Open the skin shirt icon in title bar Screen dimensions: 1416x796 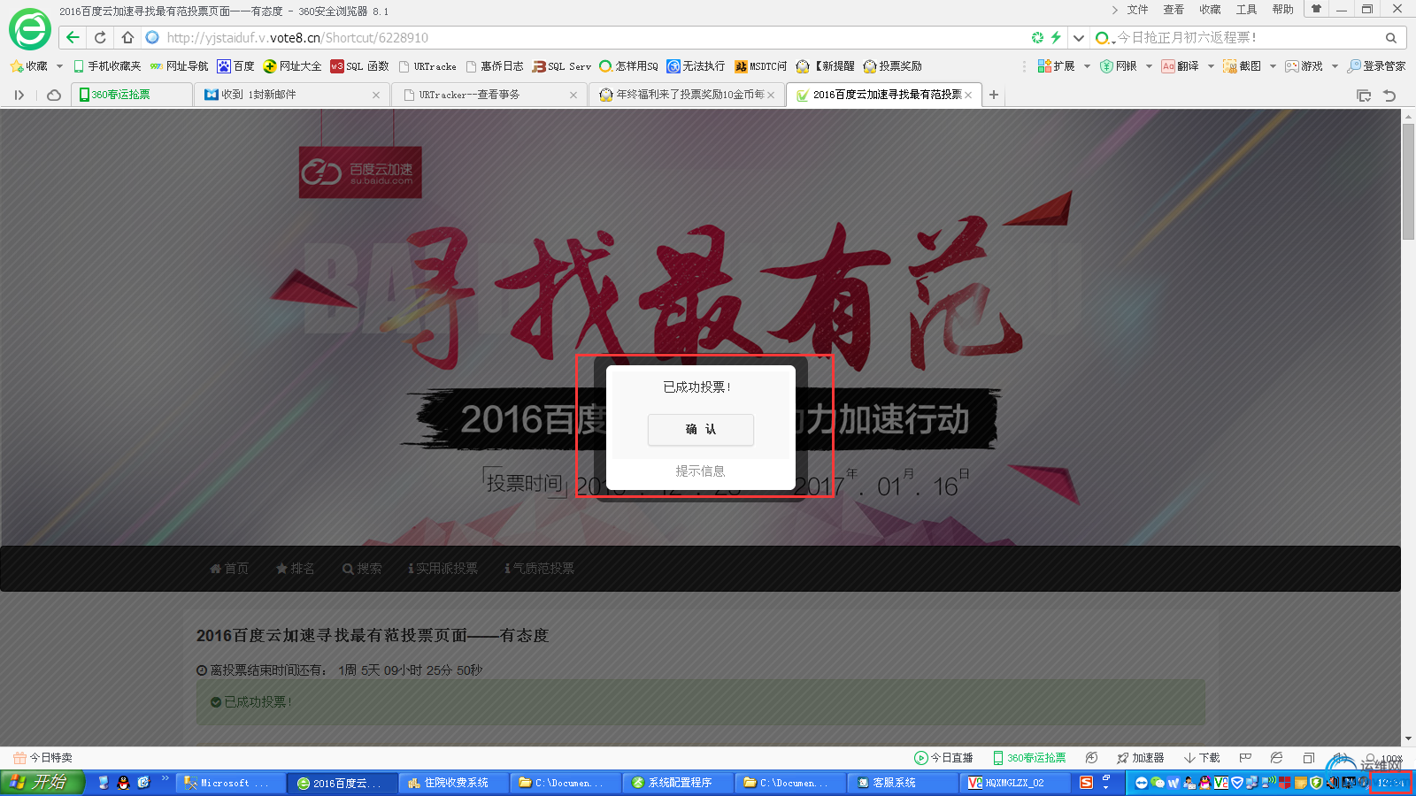tap(1316, 10)
